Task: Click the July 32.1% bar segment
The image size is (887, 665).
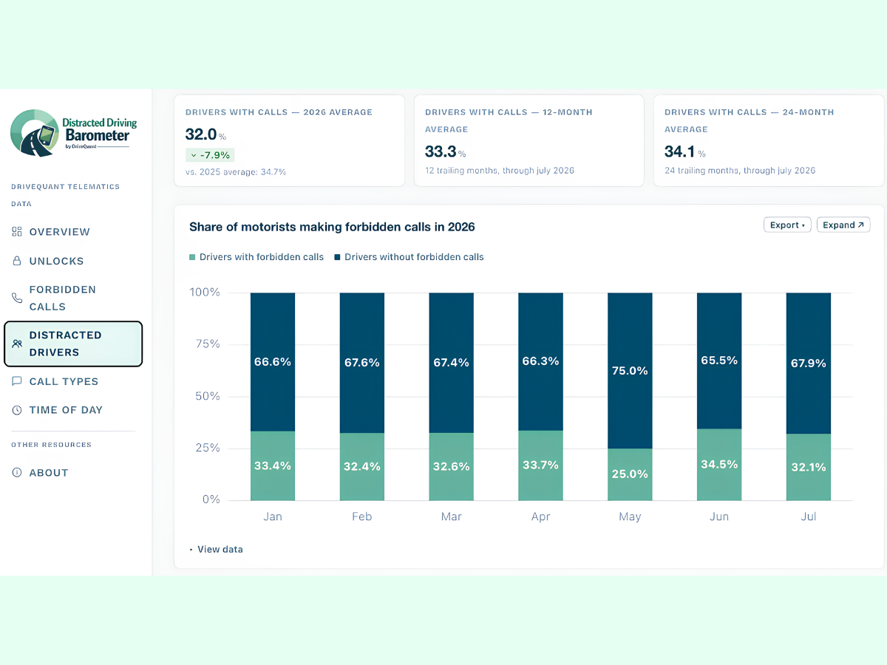Action: pyautogui.click(x=809, y=467)
